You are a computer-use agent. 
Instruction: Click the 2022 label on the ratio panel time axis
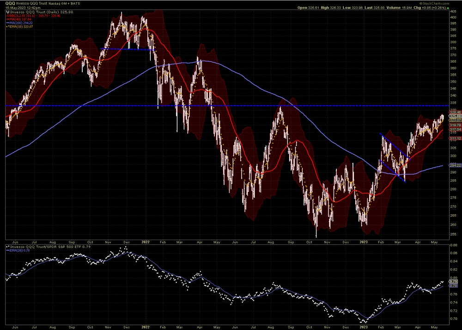(x=145, y=327)
